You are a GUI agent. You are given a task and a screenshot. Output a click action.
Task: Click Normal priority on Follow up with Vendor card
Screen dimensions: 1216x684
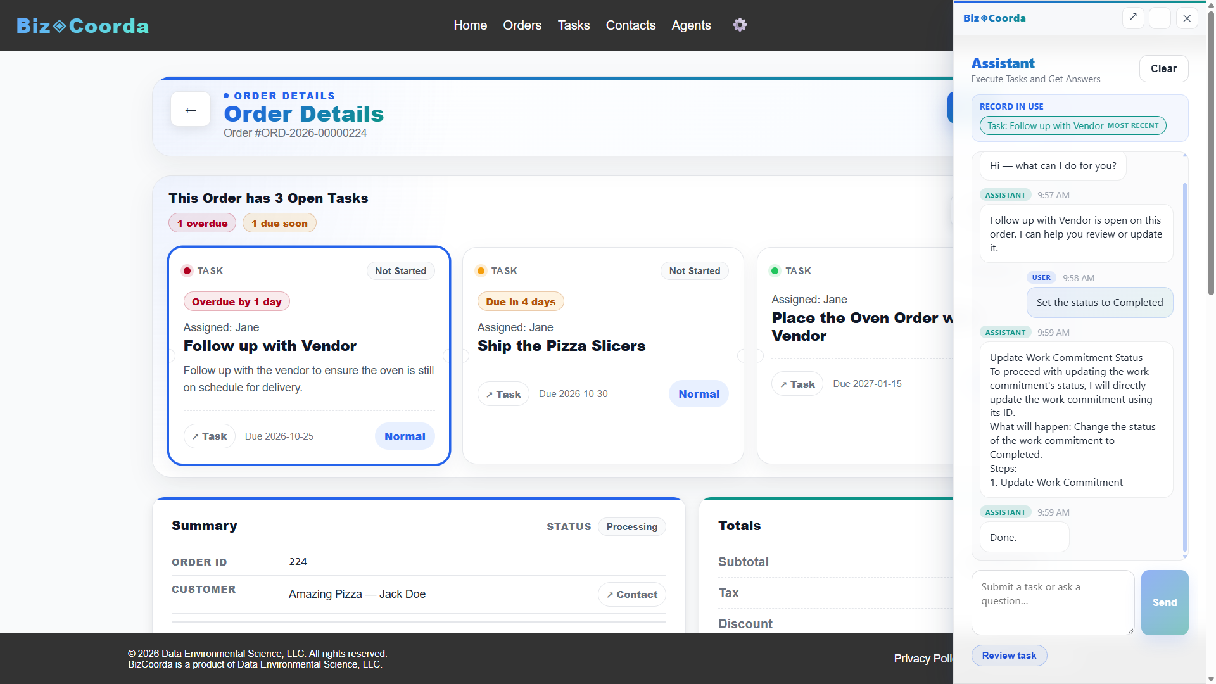[405, 436]
